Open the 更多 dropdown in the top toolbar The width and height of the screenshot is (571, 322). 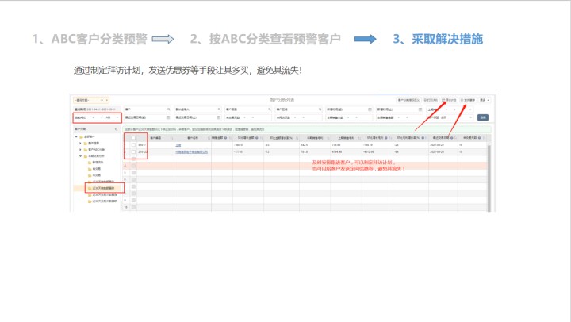click(x=485, y=100)
